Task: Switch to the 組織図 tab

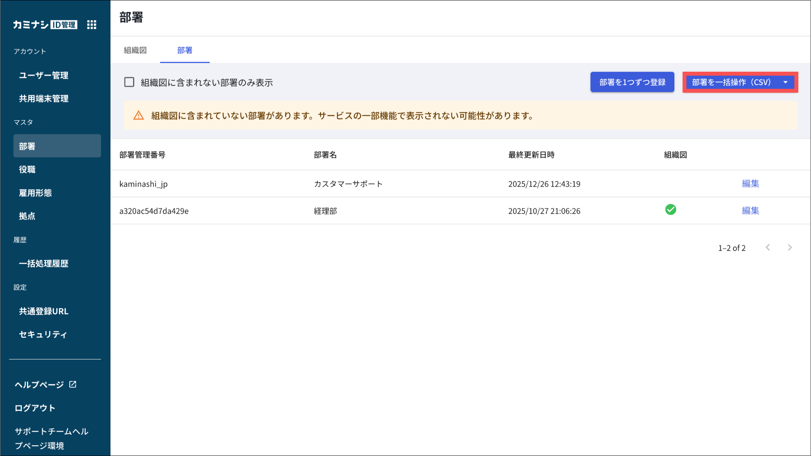Action: coord(135,50)
